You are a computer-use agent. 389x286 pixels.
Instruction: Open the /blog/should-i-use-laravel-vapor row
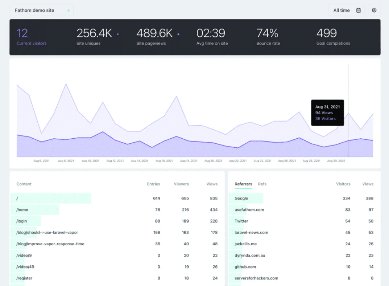click(47, 232)
